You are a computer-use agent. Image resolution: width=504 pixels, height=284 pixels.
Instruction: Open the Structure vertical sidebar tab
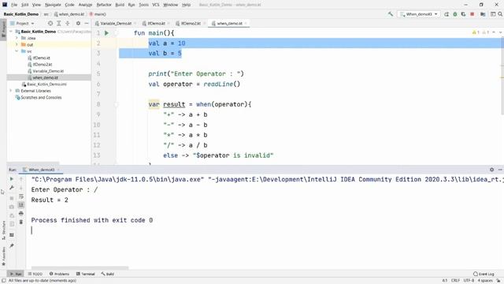coord(3,230)
